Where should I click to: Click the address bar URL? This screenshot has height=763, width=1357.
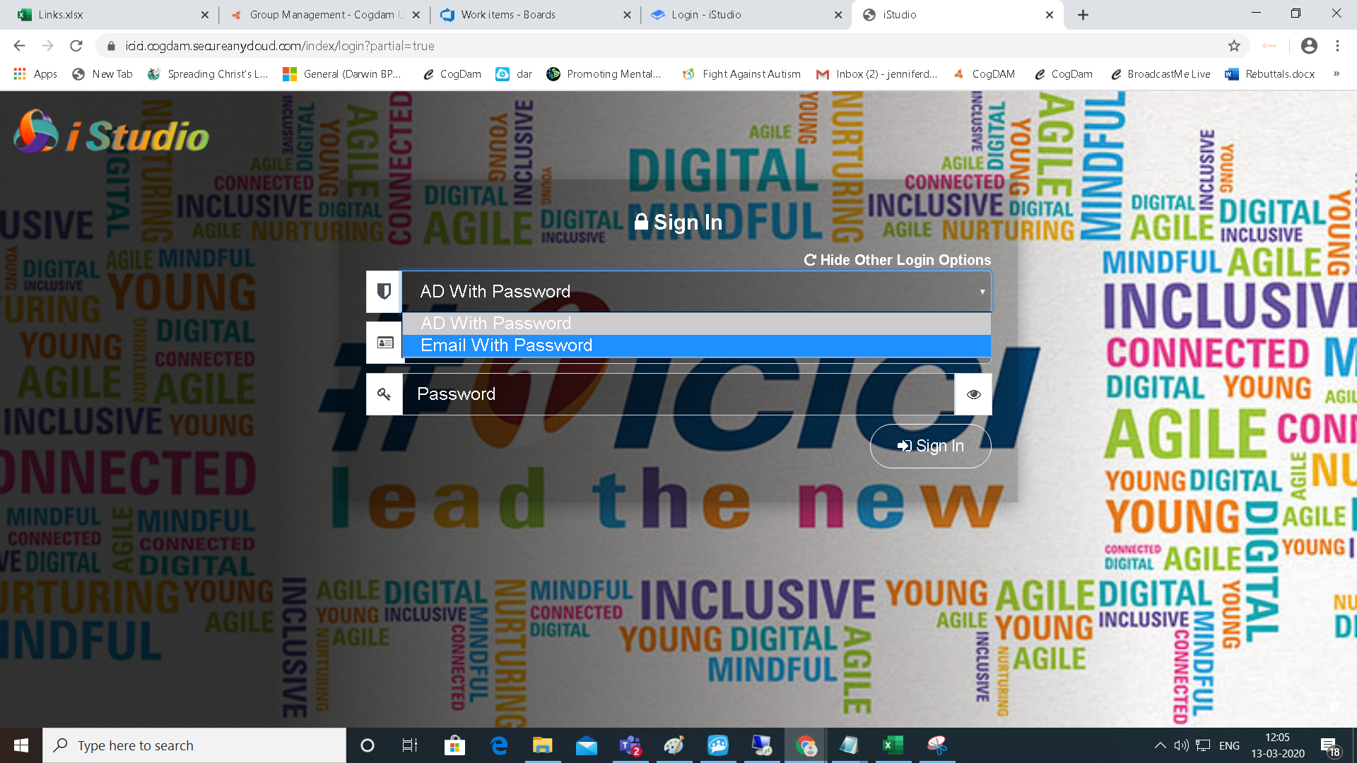(x=280, y=46)
